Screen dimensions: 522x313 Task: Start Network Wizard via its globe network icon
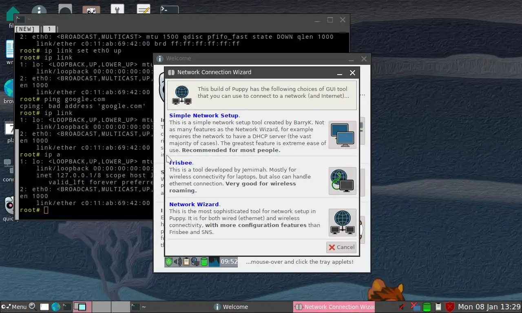(343, 223)
